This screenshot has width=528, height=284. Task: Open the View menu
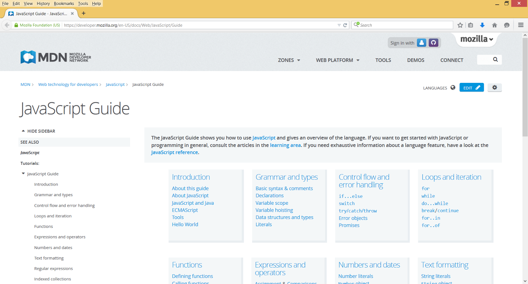28,3
